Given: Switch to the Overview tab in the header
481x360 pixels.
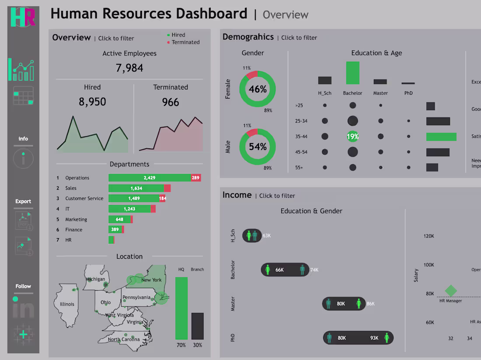Looking at the screenshot, I should [286, 15].
